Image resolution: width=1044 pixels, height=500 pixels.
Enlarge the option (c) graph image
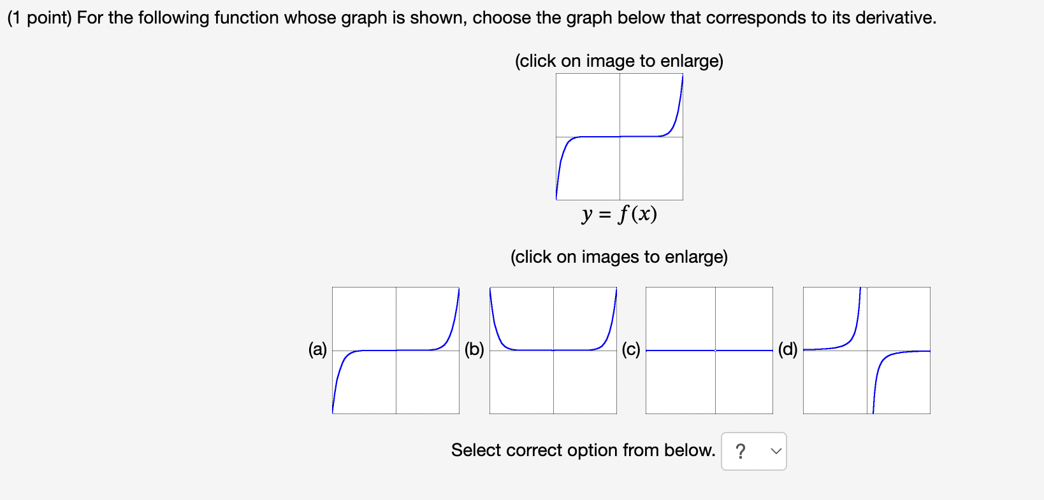(708, 350)
